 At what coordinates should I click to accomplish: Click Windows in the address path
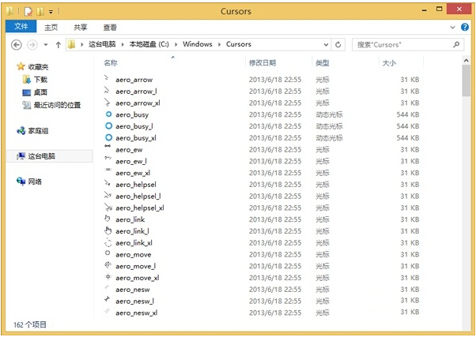point(197,45)
